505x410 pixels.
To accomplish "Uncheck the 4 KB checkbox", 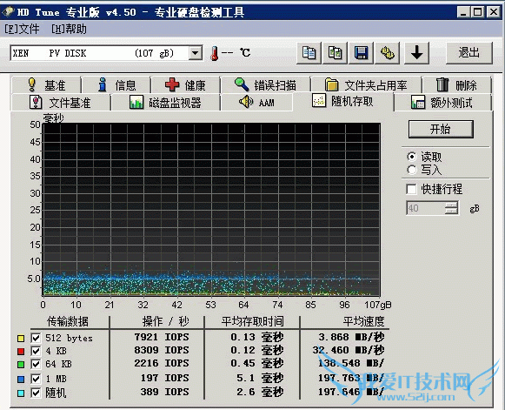I will [36, 351].
